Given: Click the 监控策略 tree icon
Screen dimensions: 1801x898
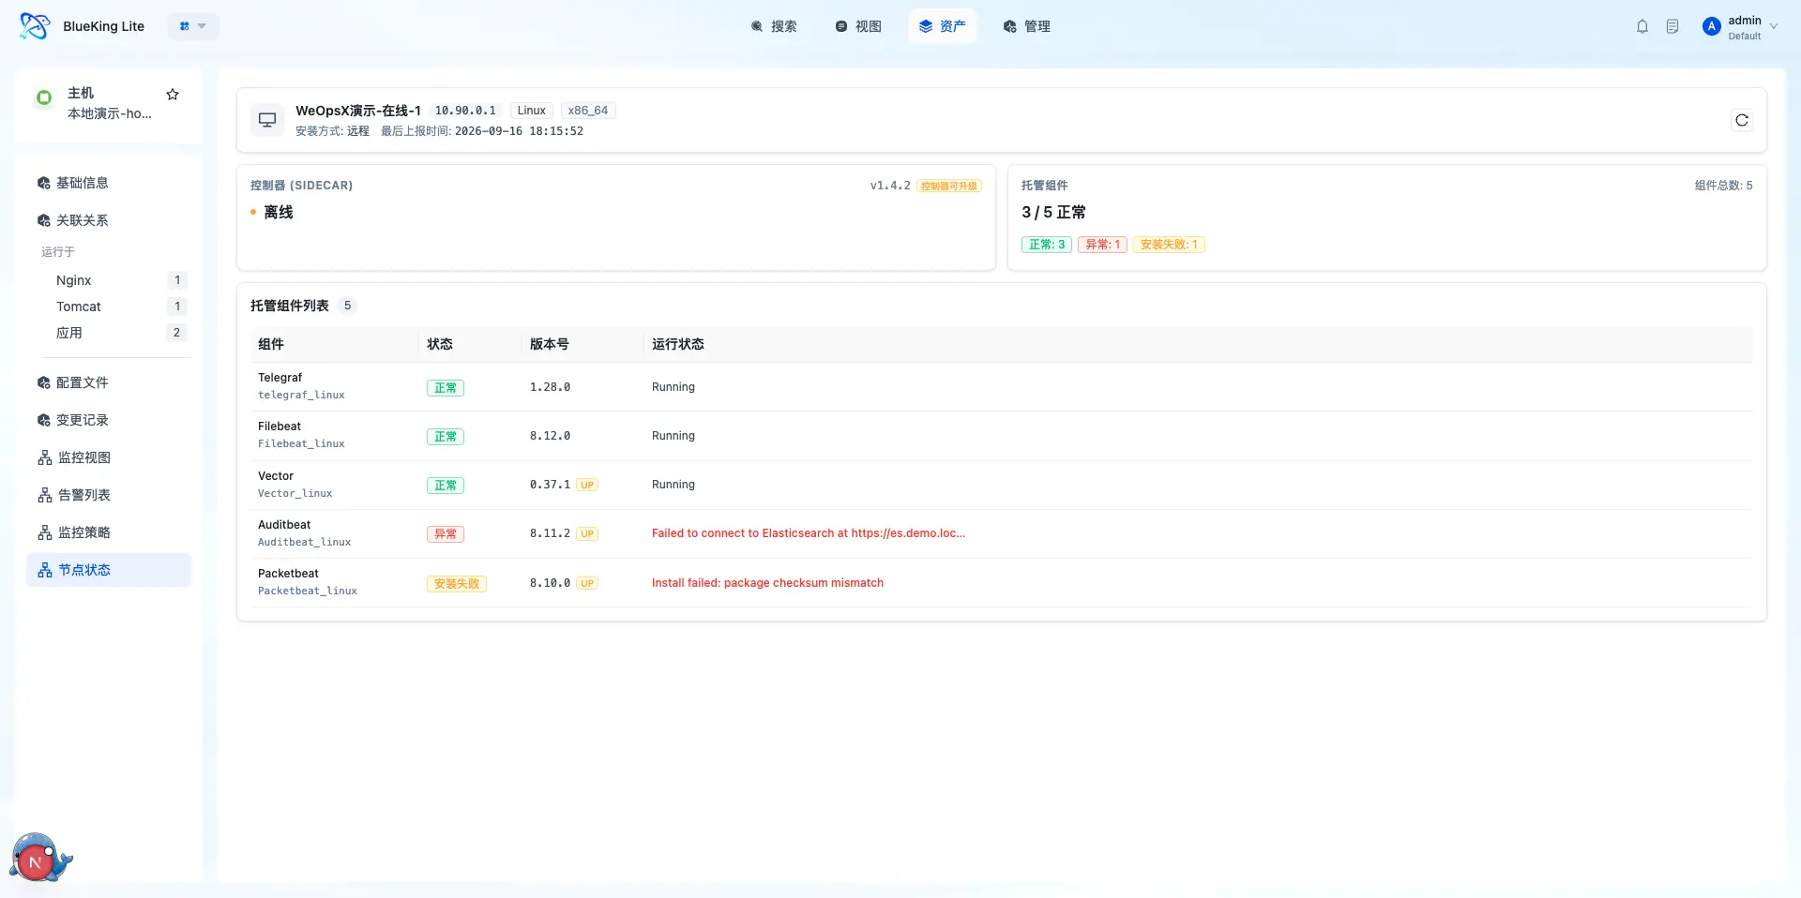Looking at the screenshot, I should point(45,532).
